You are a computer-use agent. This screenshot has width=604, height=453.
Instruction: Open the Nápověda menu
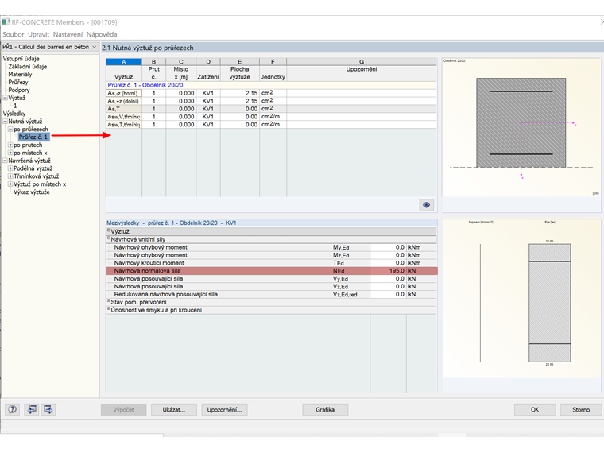coord(102,34)
